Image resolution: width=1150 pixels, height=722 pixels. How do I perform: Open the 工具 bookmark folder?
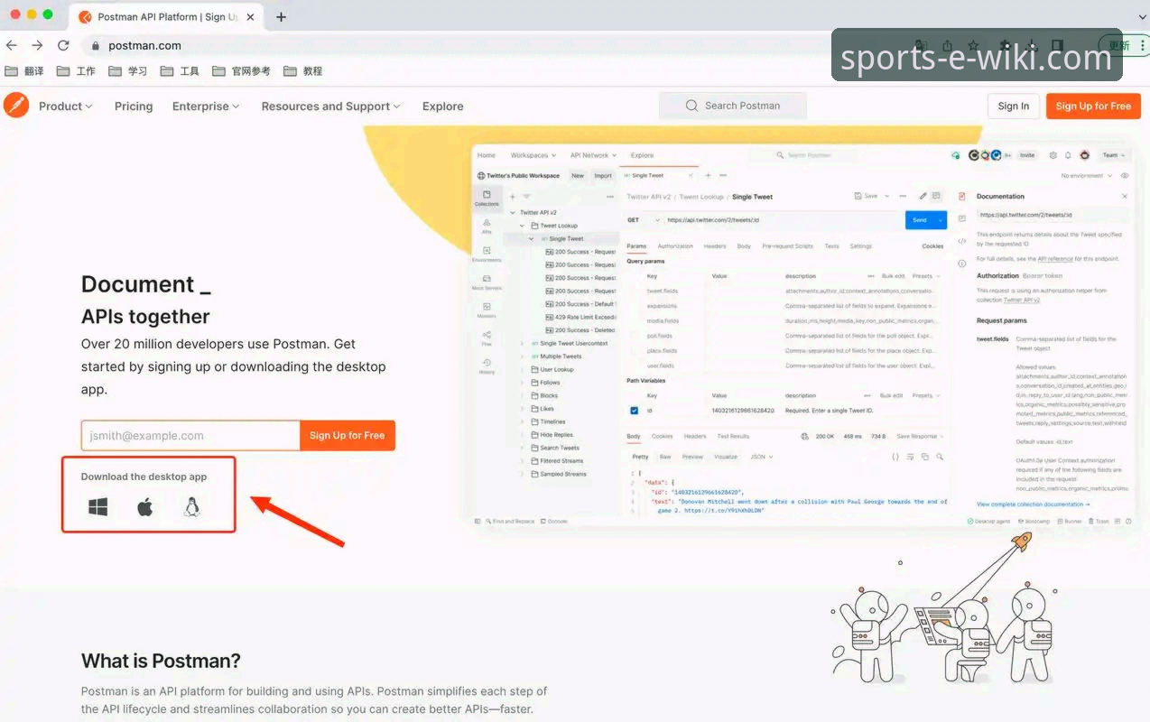click(x=180, y=71)
